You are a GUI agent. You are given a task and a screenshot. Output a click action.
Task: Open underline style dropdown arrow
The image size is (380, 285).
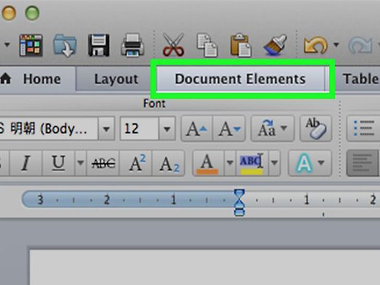[80, 163]
